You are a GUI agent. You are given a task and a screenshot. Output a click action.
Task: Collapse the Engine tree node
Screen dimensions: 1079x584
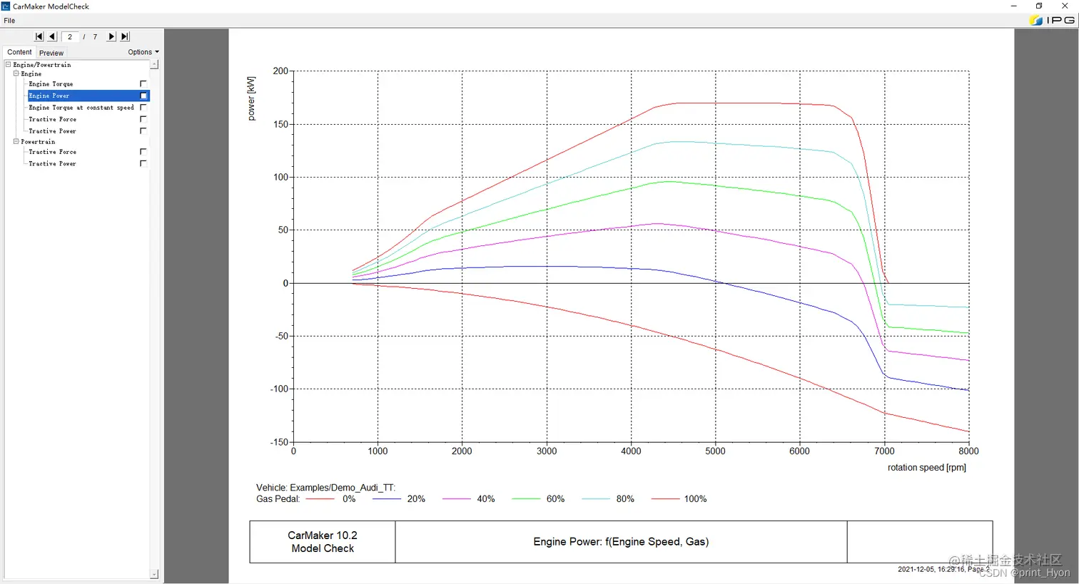pyautogui.click(x=16, y=73)
